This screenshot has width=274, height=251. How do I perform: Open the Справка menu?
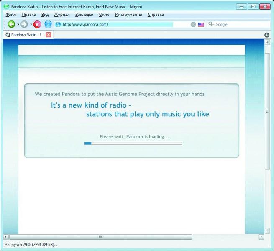[x=156, y=15]
